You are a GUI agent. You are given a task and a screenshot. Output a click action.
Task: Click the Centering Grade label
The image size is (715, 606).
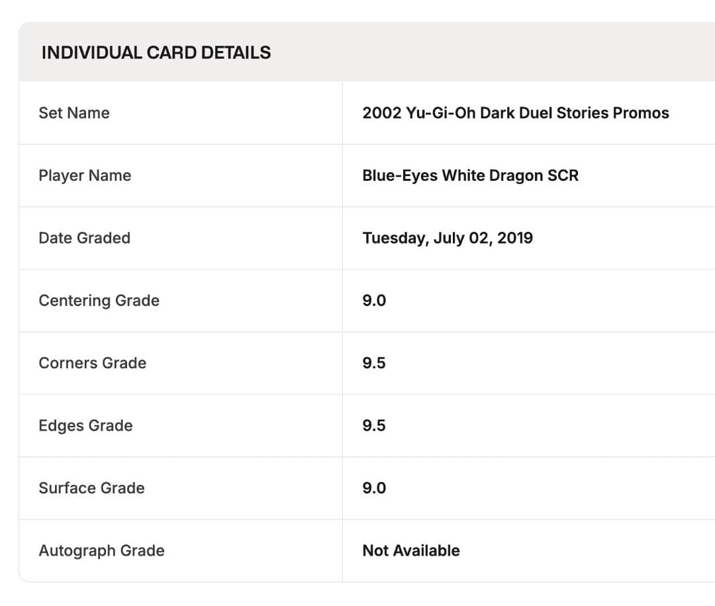pyautogui.click(x=99, y=301)
